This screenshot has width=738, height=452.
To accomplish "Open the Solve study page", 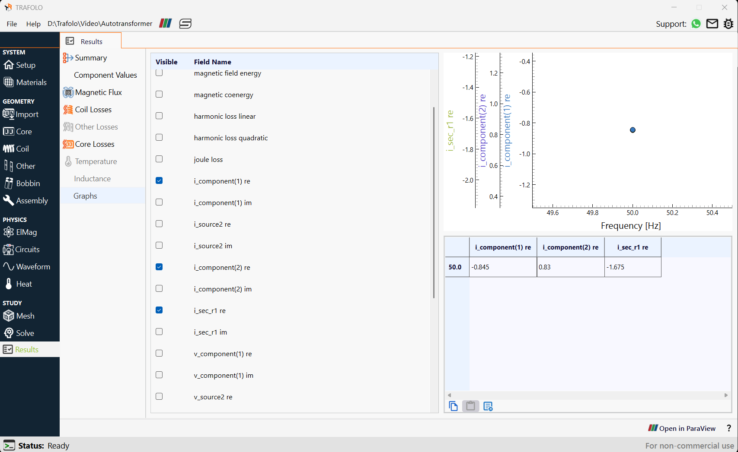I will (19, 333).
